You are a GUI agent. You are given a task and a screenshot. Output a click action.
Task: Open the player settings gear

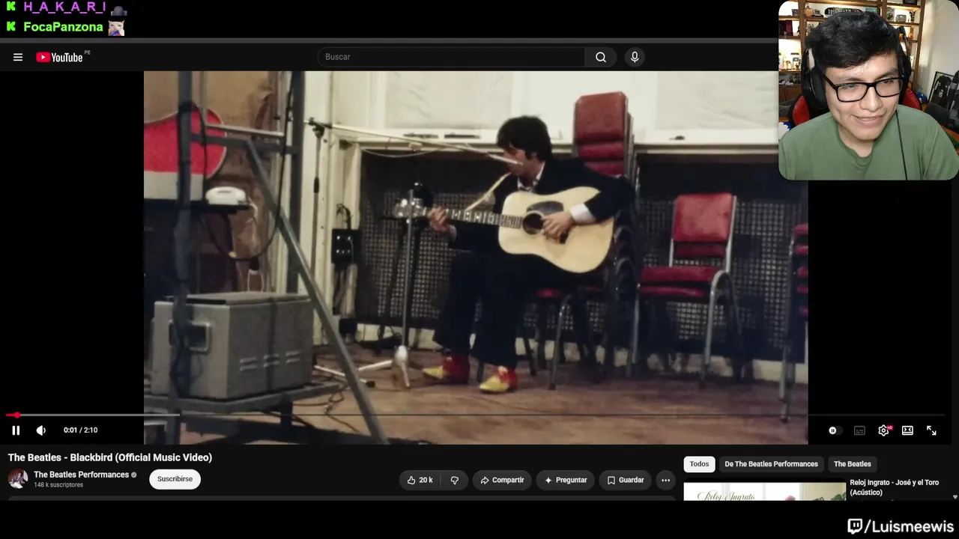tap(884, 430)
